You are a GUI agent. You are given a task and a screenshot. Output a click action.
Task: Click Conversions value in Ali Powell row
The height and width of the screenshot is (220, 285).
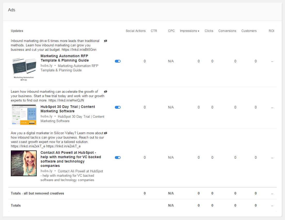pyautogui.click(x=235, y=158)
